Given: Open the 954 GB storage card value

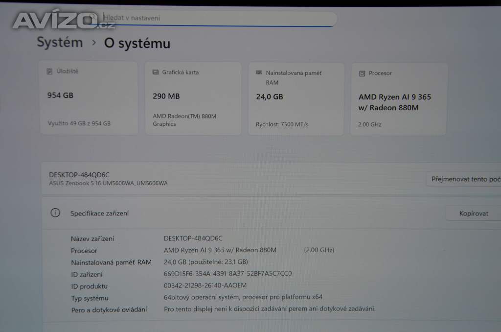Looking at the screenshot, I should 60,95.
